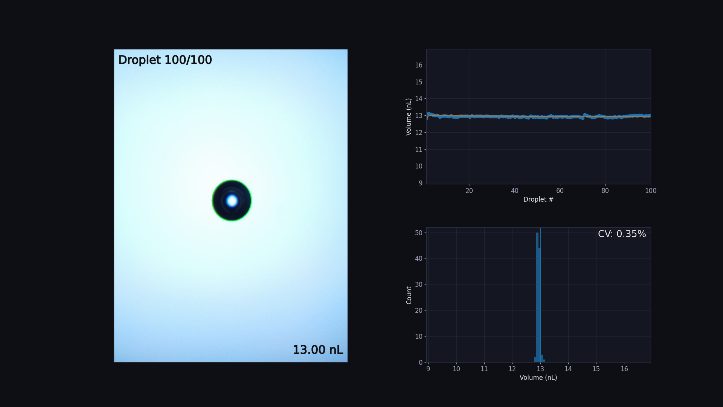
Task: Click the histogram's "Volume (nL)" axis label
Action: coord(538,377)
